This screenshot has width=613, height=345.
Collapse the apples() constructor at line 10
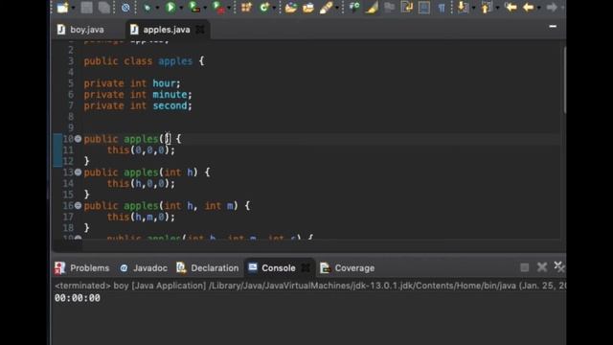click(78, 138)
